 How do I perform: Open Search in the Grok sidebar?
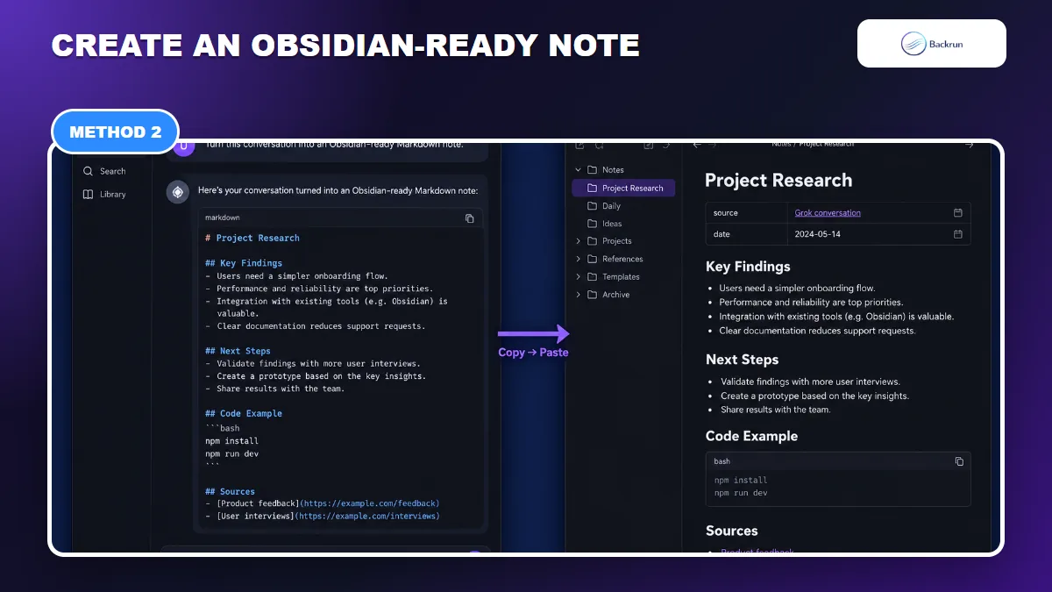104,171
